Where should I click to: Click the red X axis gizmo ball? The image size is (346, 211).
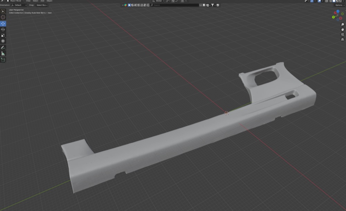pos(335,13)
